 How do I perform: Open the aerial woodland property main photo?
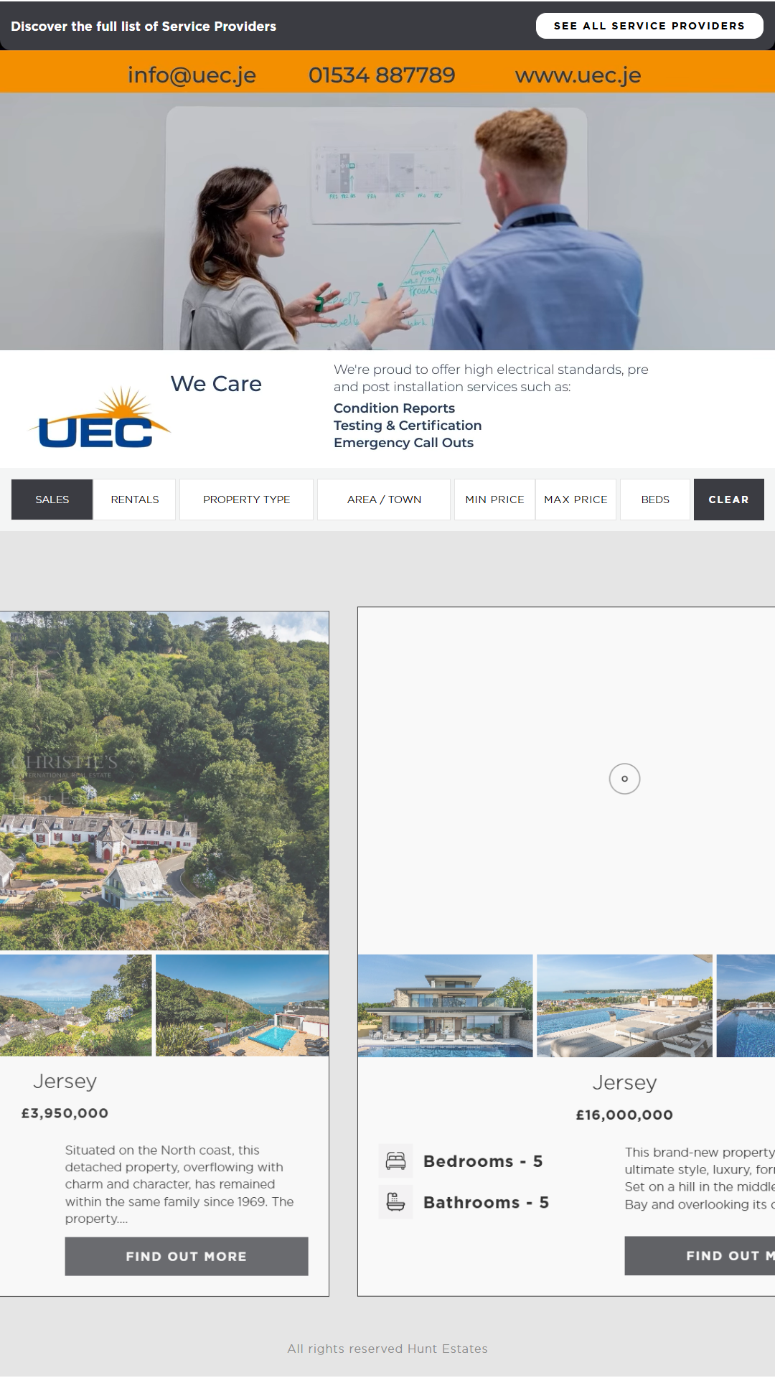click(x=164, y=781)
